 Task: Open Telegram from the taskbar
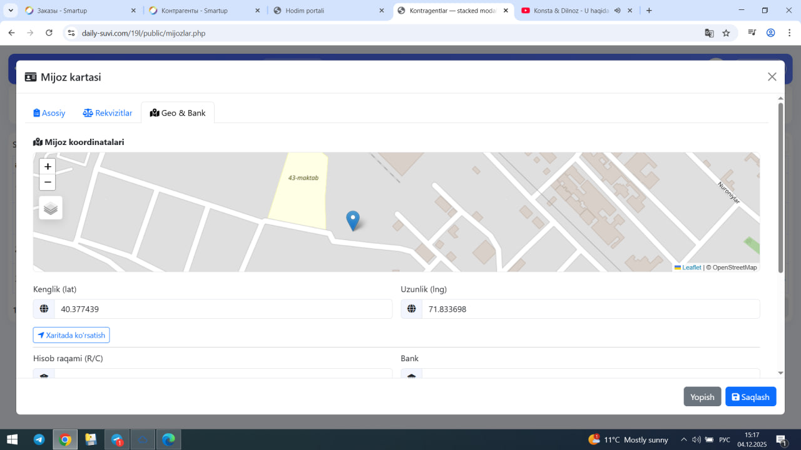pos(39,439)
